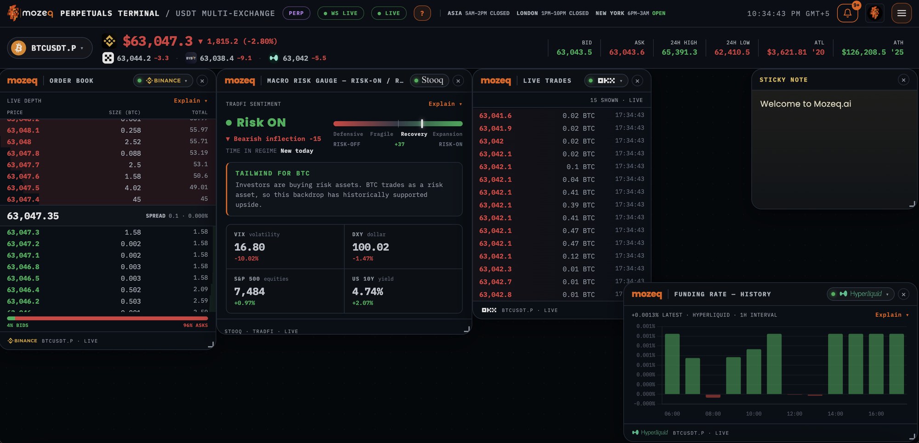Open the OKX exchange dropdown in Live Trades
The width and height of the screenshot is (919, 443).
point(606,81)
